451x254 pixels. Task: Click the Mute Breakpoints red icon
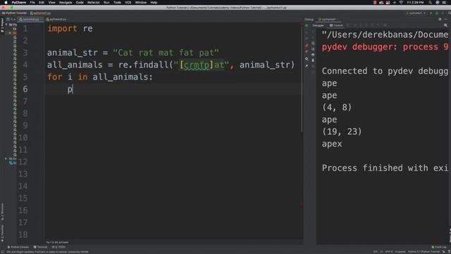click(307, 52)
